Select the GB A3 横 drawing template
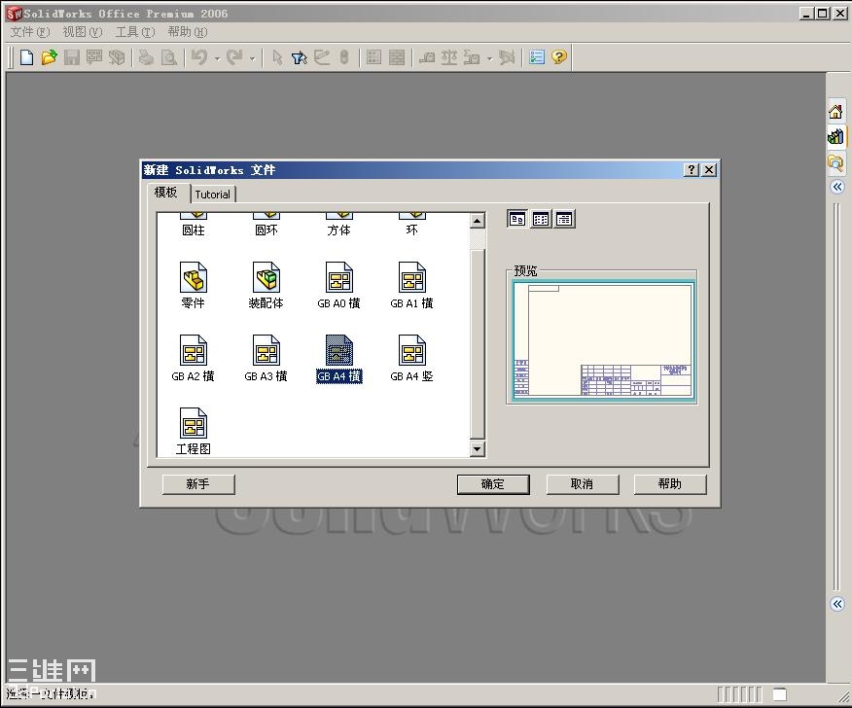The height and width of the screenshot is (708, 852). point(266,358)
